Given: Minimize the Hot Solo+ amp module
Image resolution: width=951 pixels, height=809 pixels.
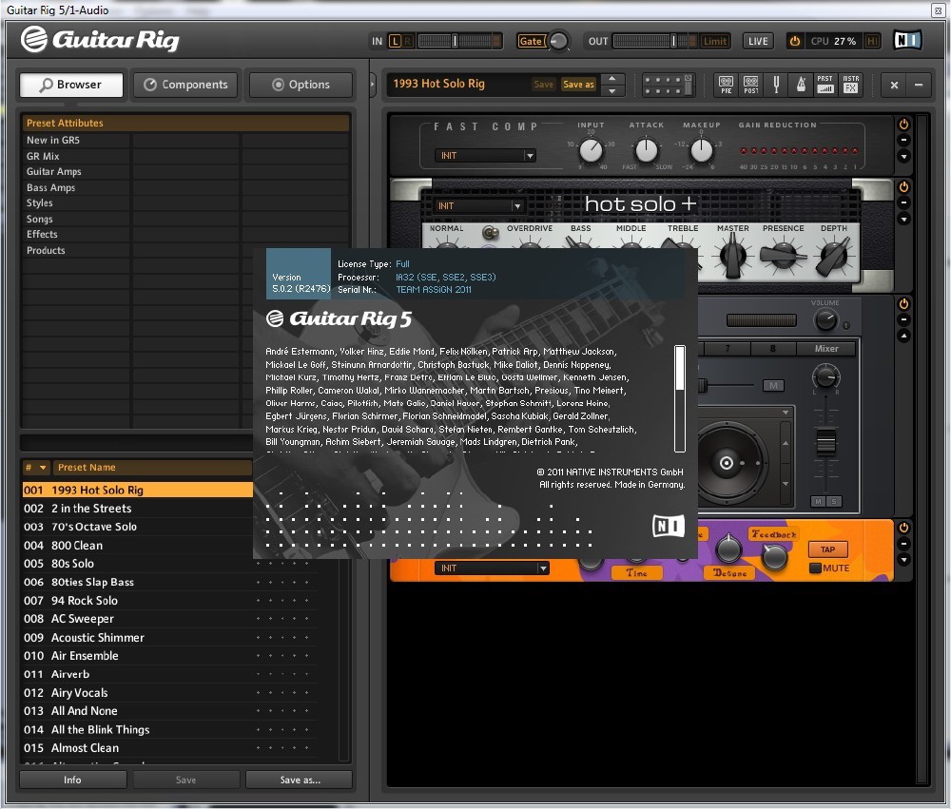Looking at the screenshot, I should point(903,202).
